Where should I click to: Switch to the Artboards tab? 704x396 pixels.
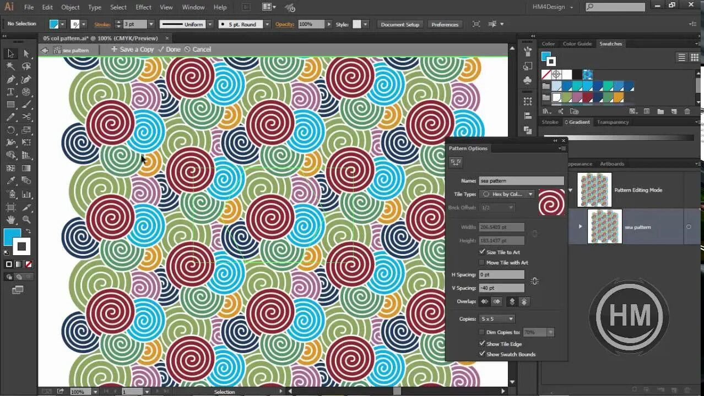pos(612,164)
